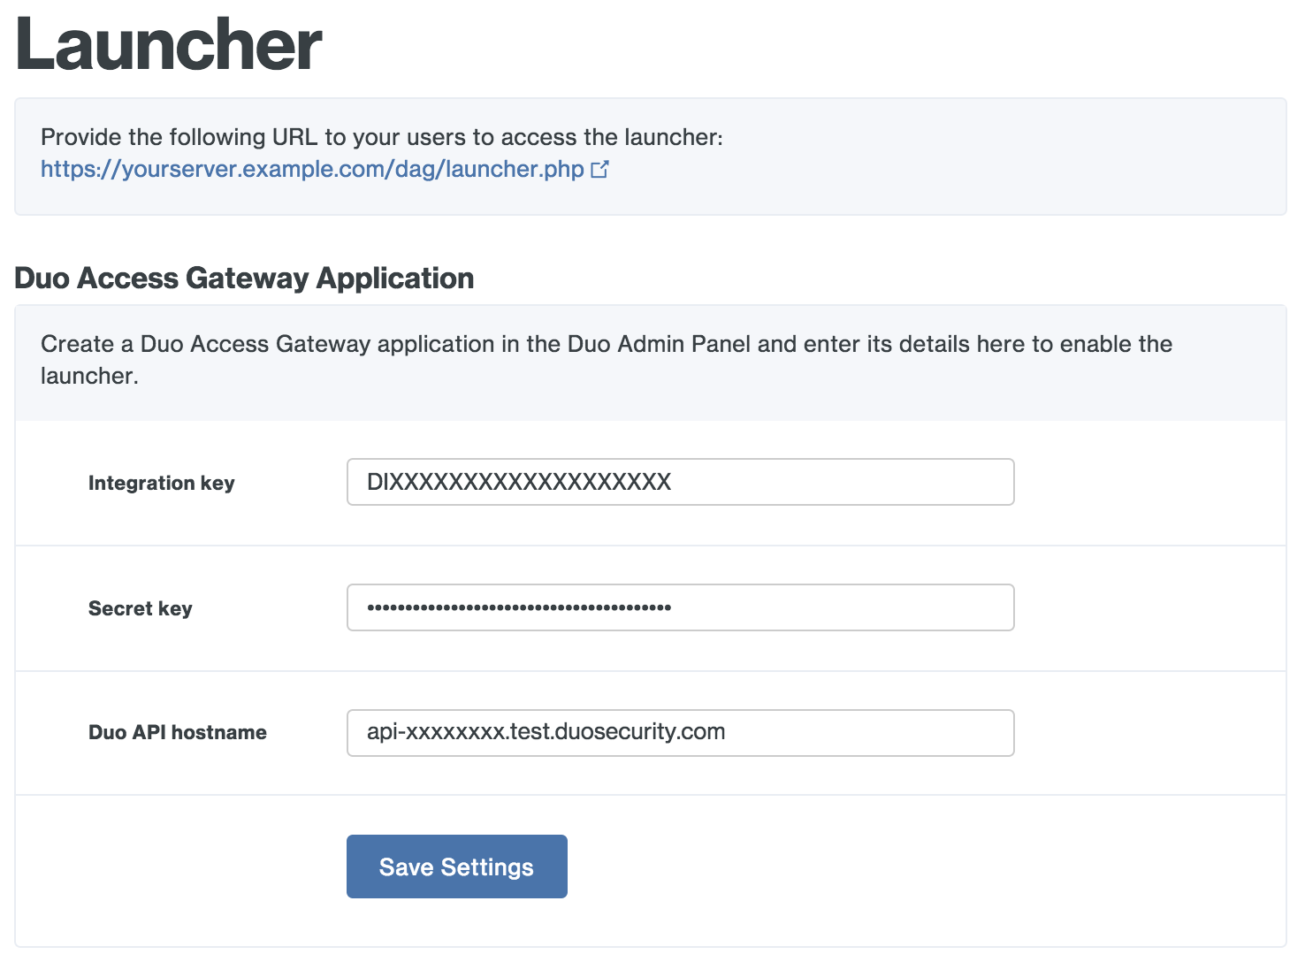Select the Duo Access Gateway Application section title
The image size is (1305, 962).
(243, 278)
